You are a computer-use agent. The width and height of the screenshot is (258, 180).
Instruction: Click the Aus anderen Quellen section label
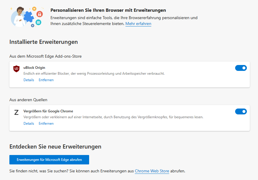pos(28,100)
